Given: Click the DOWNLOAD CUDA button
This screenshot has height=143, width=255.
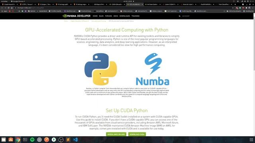Looking at the screenshot, I should pos(137,134).
